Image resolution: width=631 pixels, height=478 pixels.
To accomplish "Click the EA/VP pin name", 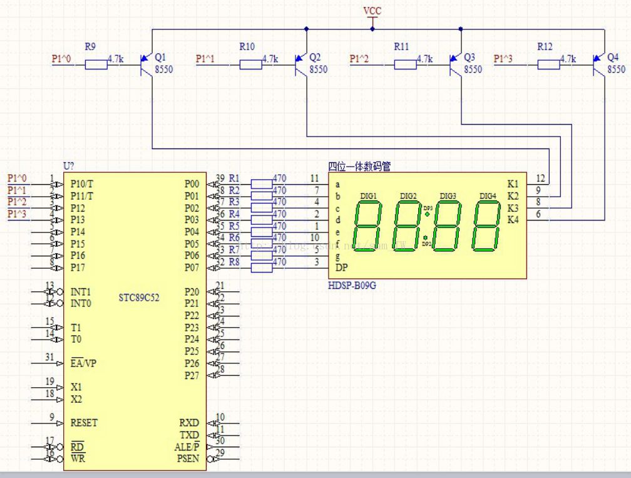I will pos(83,363).
